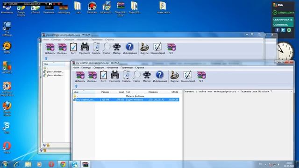Click Вирусы in the my-weather WinRAR toolbar
This screenshot has height=168, width=299.
174,77
